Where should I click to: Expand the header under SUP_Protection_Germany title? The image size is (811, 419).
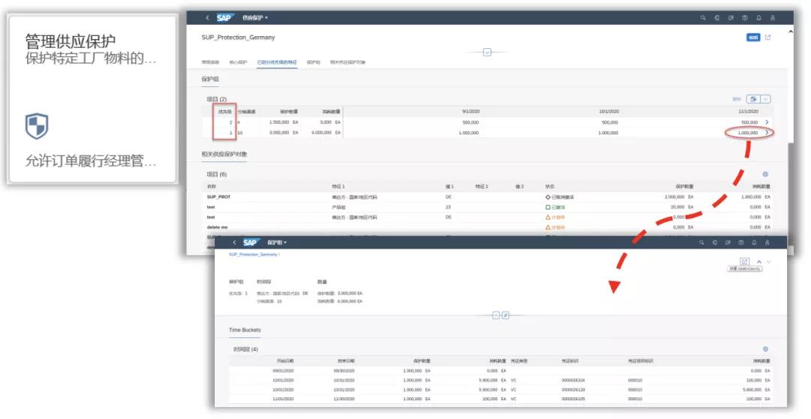(487, 52)
